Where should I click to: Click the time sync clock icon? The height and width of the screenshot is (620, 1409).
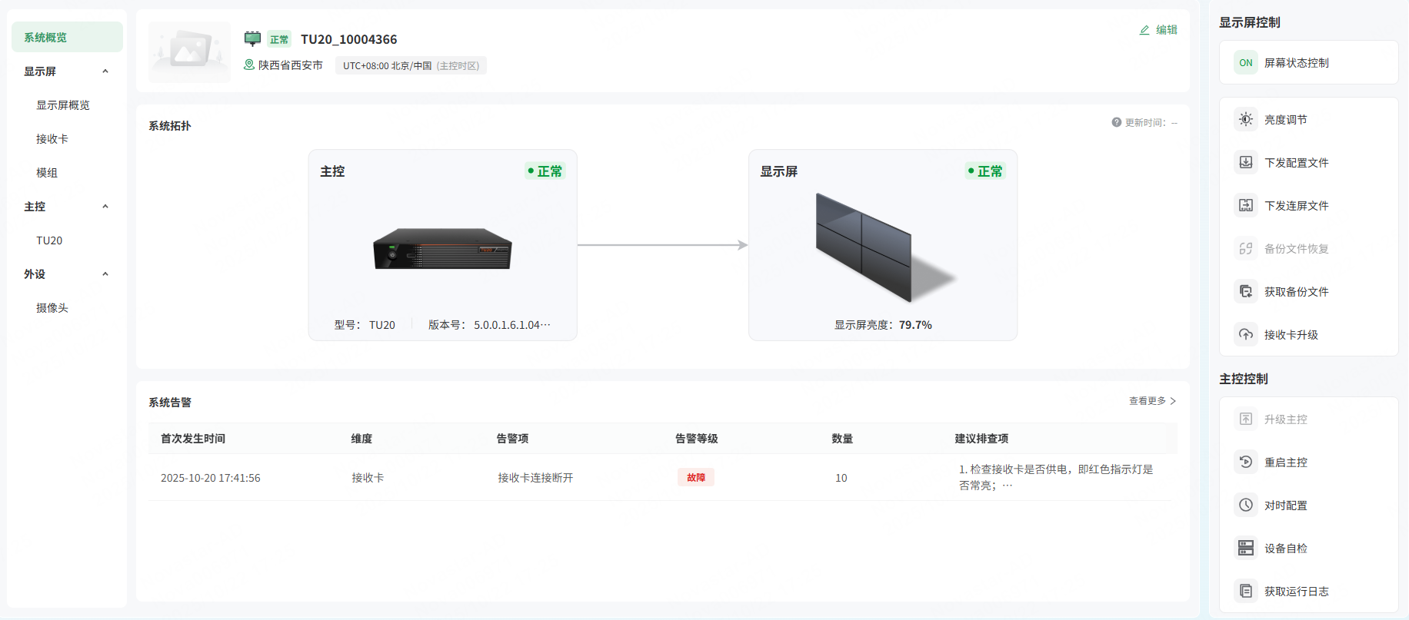[1245, 505]
